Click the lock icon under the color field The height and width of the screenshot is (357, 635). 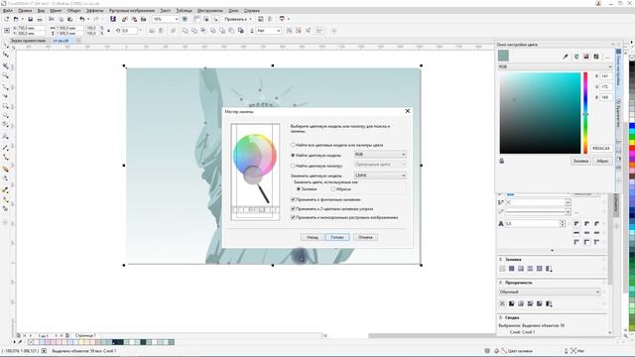pyautogui.click(x=502, y=161)
